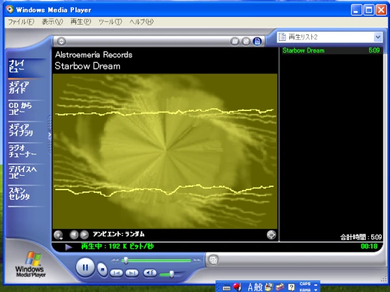Select next visualization arrow
This screenshot has height=292, width=390.
84,234
